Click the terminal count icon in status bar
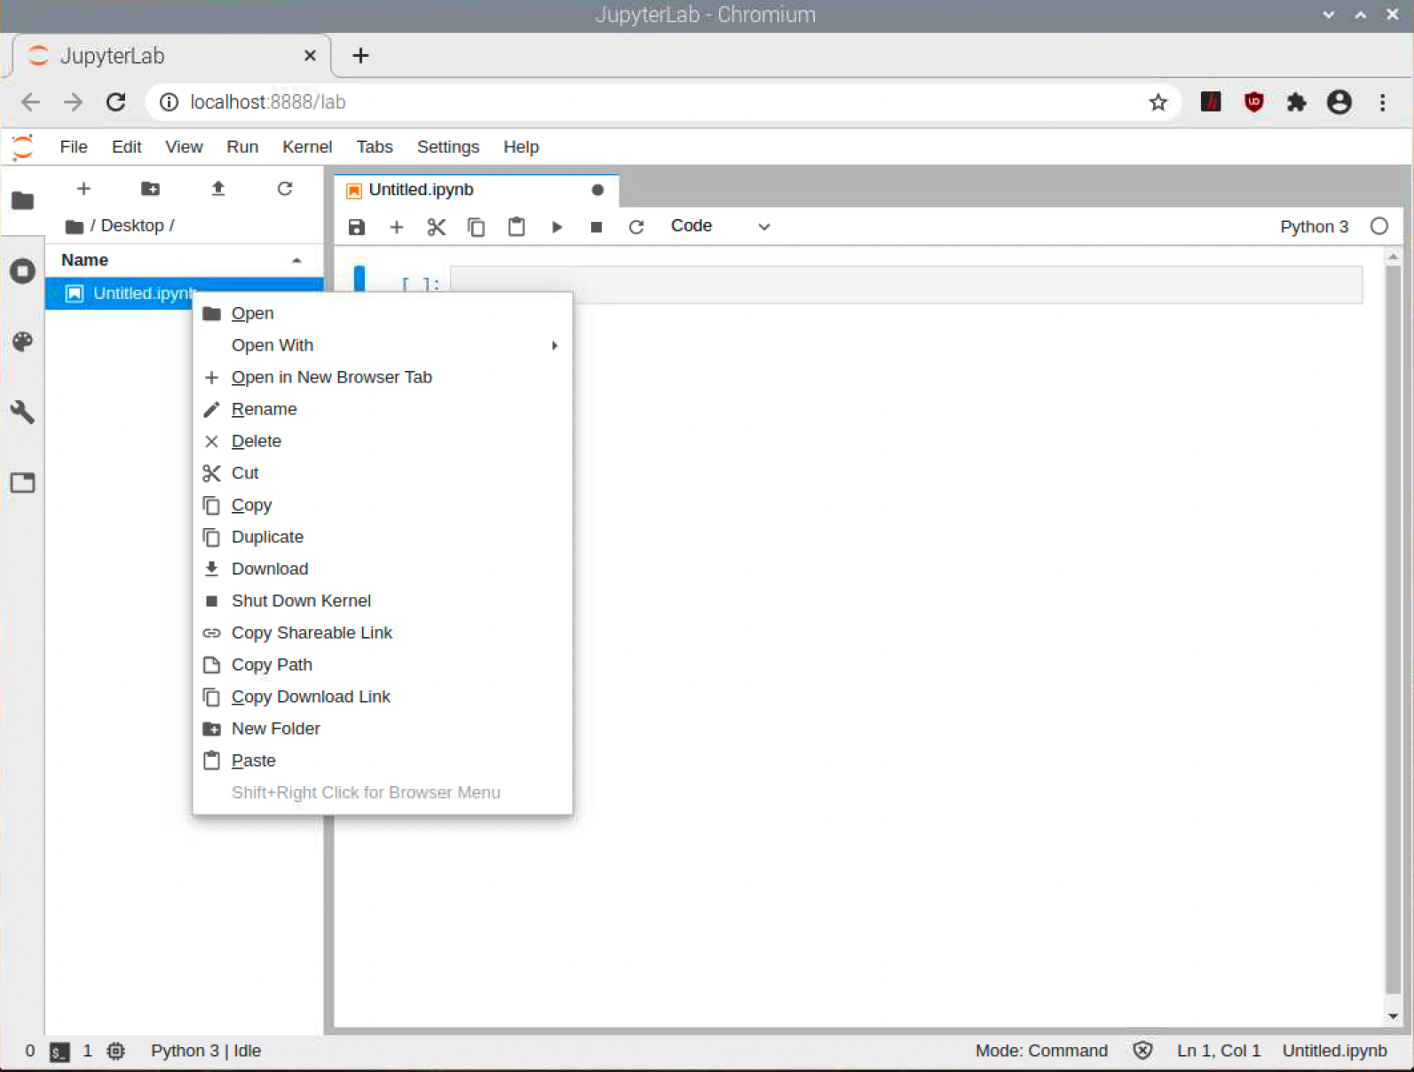This screenshot has height=1072, width=1414. [59, 1052]
